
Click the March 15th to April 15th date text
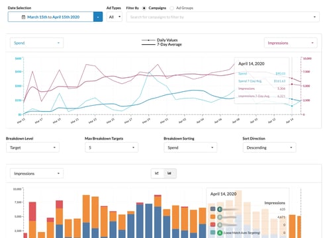pyautogui.click(x=53, y=17)
